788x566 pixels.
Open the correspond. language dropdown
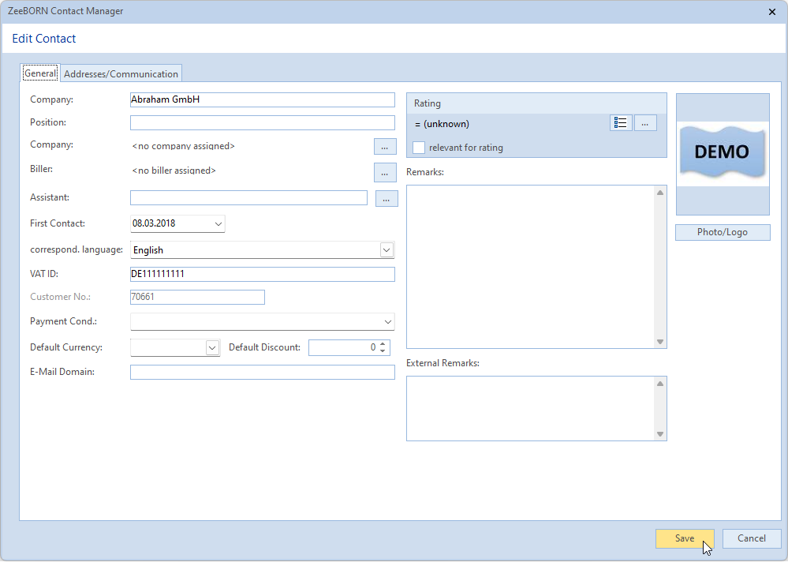click(387, 250)
